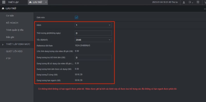
Task: Click the 0.20 used video capacity value
Action: [x=77, y=63]
